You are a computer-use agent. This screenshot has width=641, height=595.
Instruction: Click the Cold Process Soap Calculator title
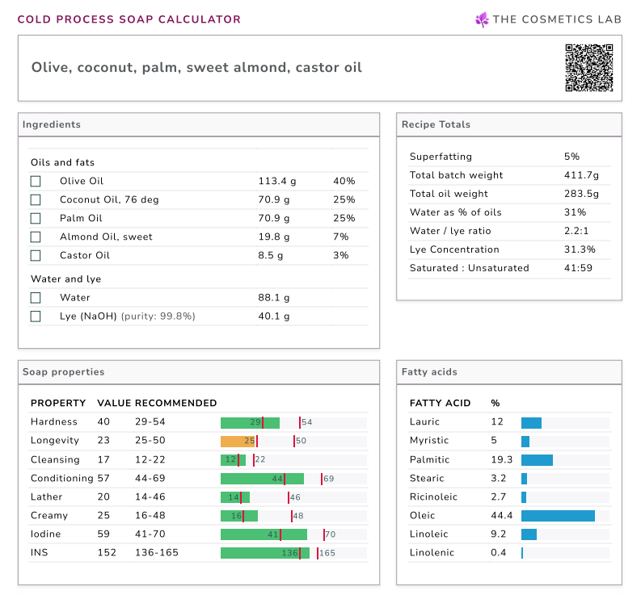click(129, 19)
